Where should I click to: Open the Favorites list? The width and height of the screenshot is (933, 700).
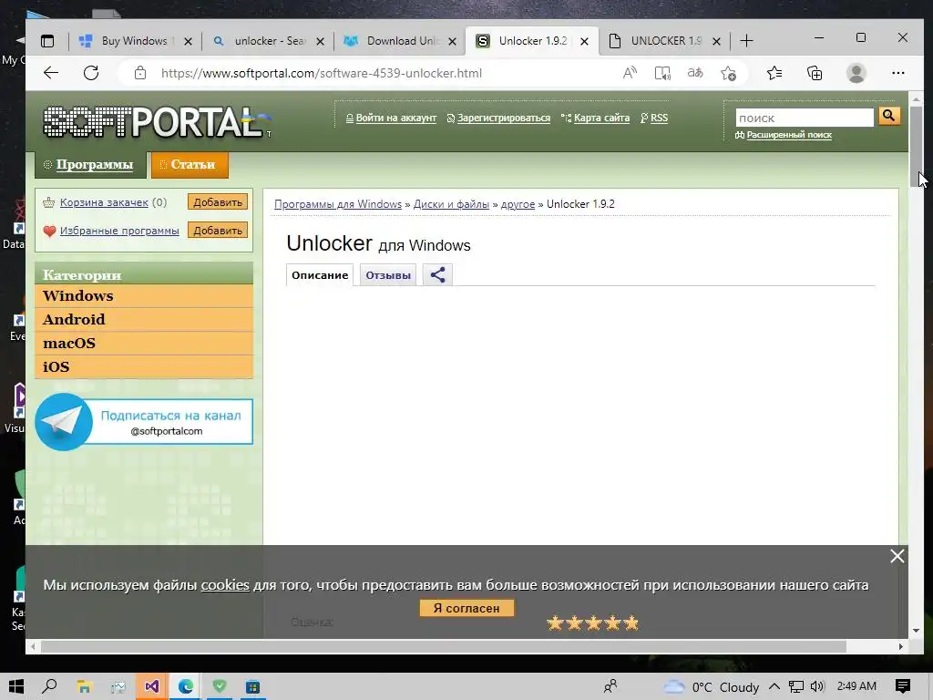[774, 73]
